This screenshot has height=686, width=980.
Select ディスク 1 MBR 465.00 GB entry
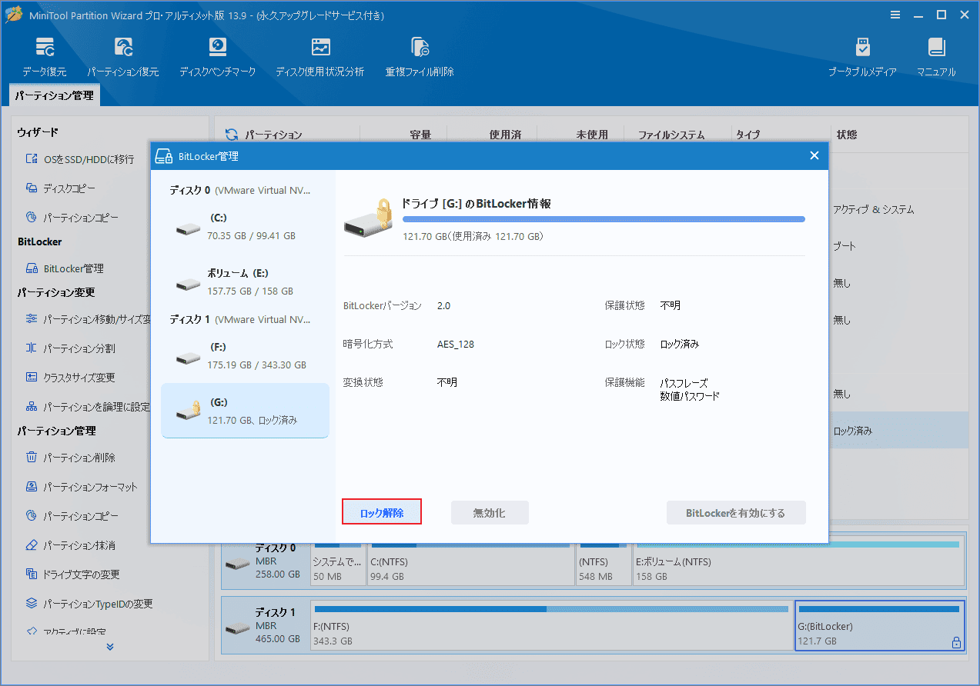[265, 625]
